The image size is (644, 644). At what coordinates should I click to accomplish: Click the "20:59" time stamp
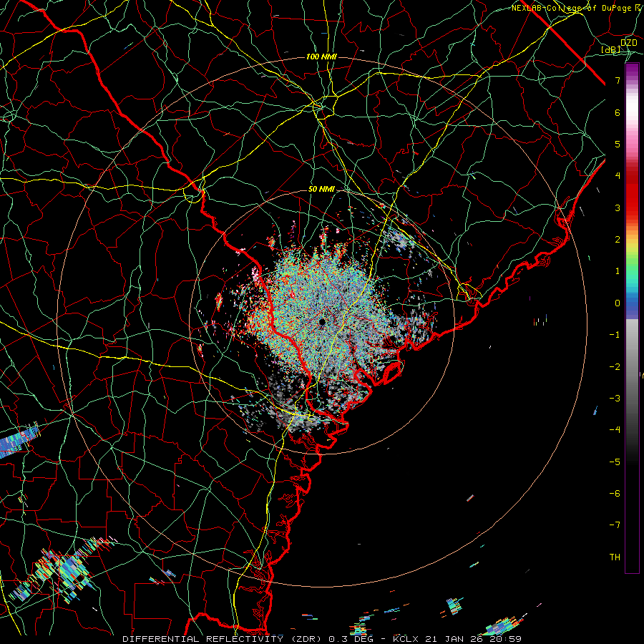[506, 639]
